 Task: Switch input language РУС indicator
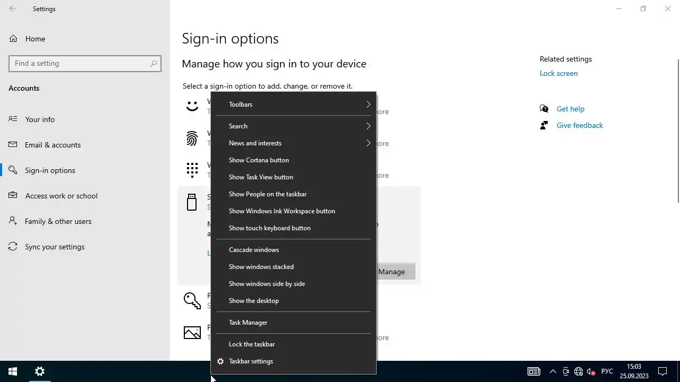(607, 371)
